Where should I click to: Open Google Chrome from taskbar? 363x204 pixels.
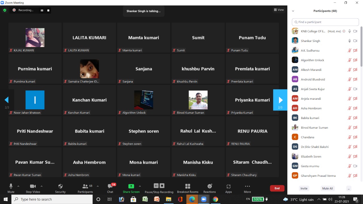coord(216,199)
